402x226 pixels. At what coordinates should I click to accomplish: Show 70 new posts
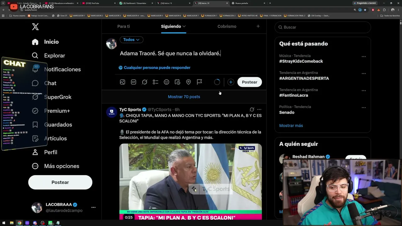coord(184,97)
